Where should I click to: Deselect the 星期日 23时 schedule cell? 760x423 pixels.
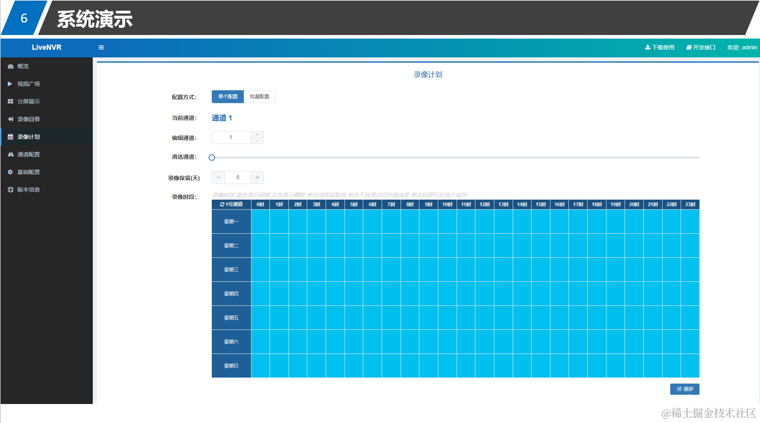tap(690, 365)
